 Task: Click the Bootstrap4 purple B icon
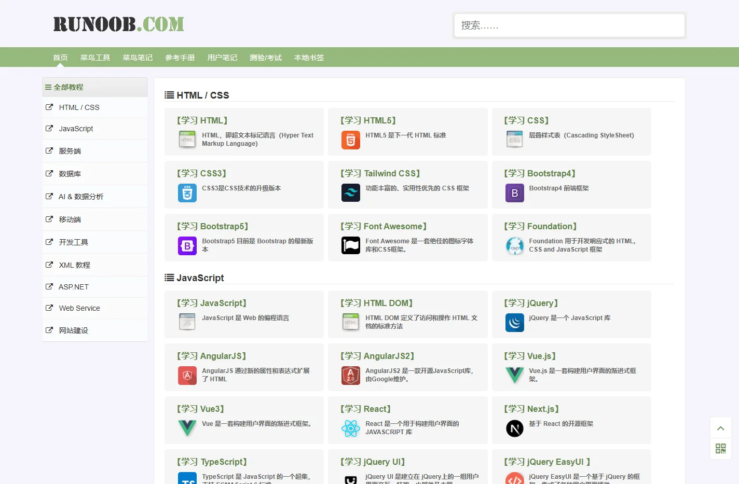[514, 193]
